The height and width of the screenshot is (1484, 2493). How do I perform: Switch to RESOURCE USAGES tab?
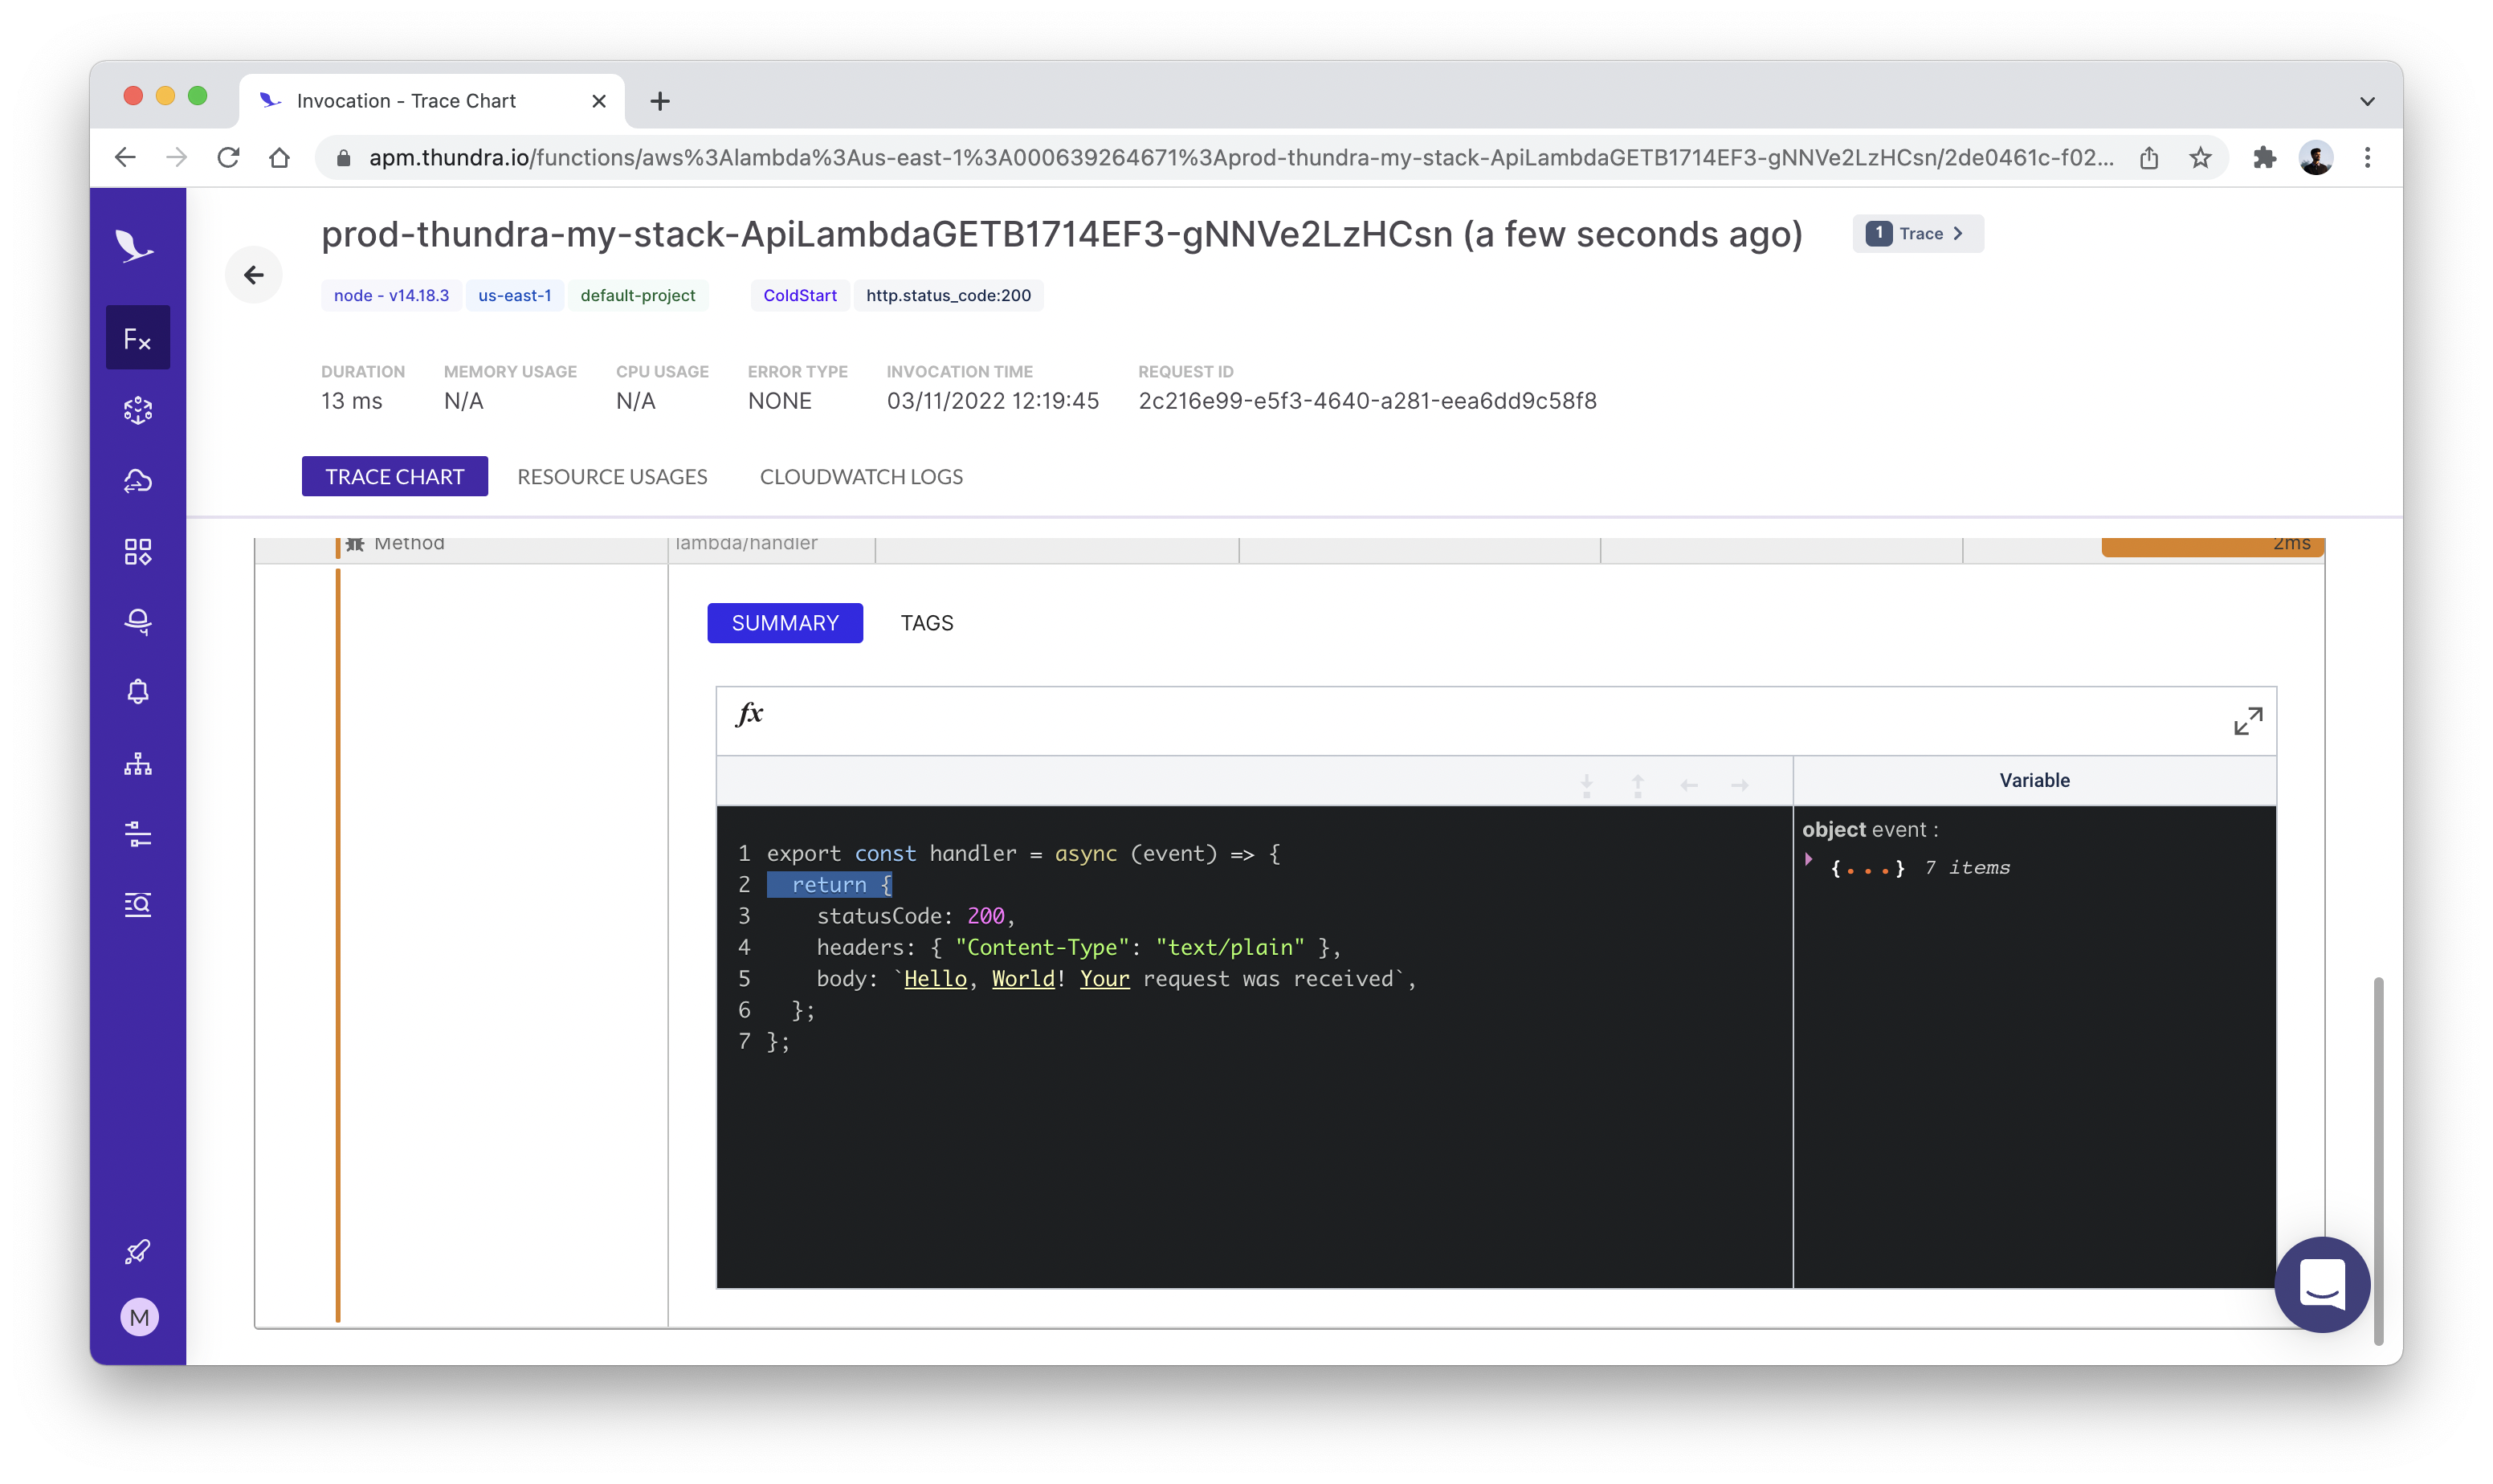611,475
